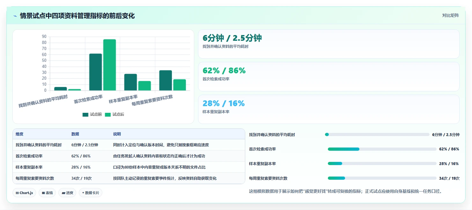Click progress value label 34次 / 19次
Screen dimensions: 472x210
pos(449,178)
